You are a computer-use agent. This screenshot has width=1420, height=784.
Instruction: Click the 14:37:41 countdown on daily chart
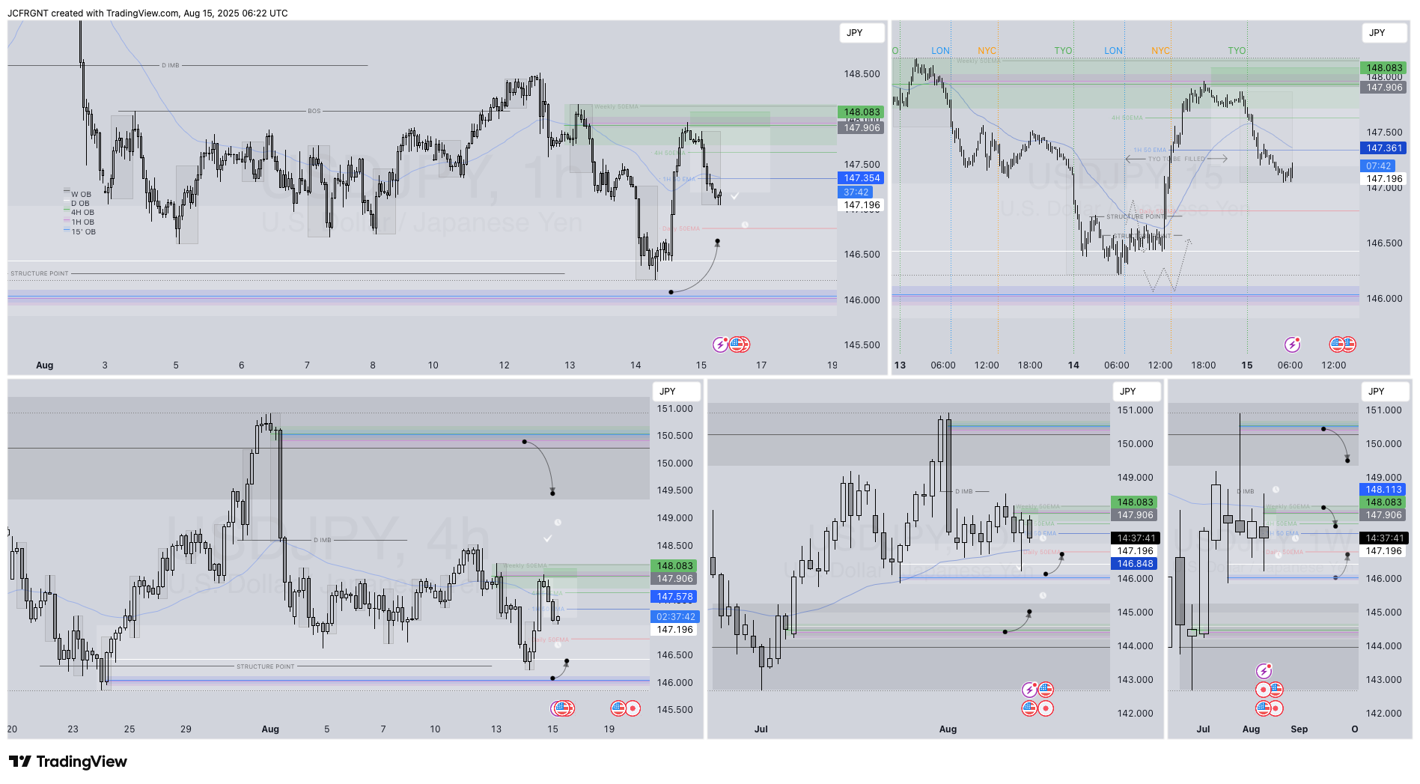pos(1135,538)
